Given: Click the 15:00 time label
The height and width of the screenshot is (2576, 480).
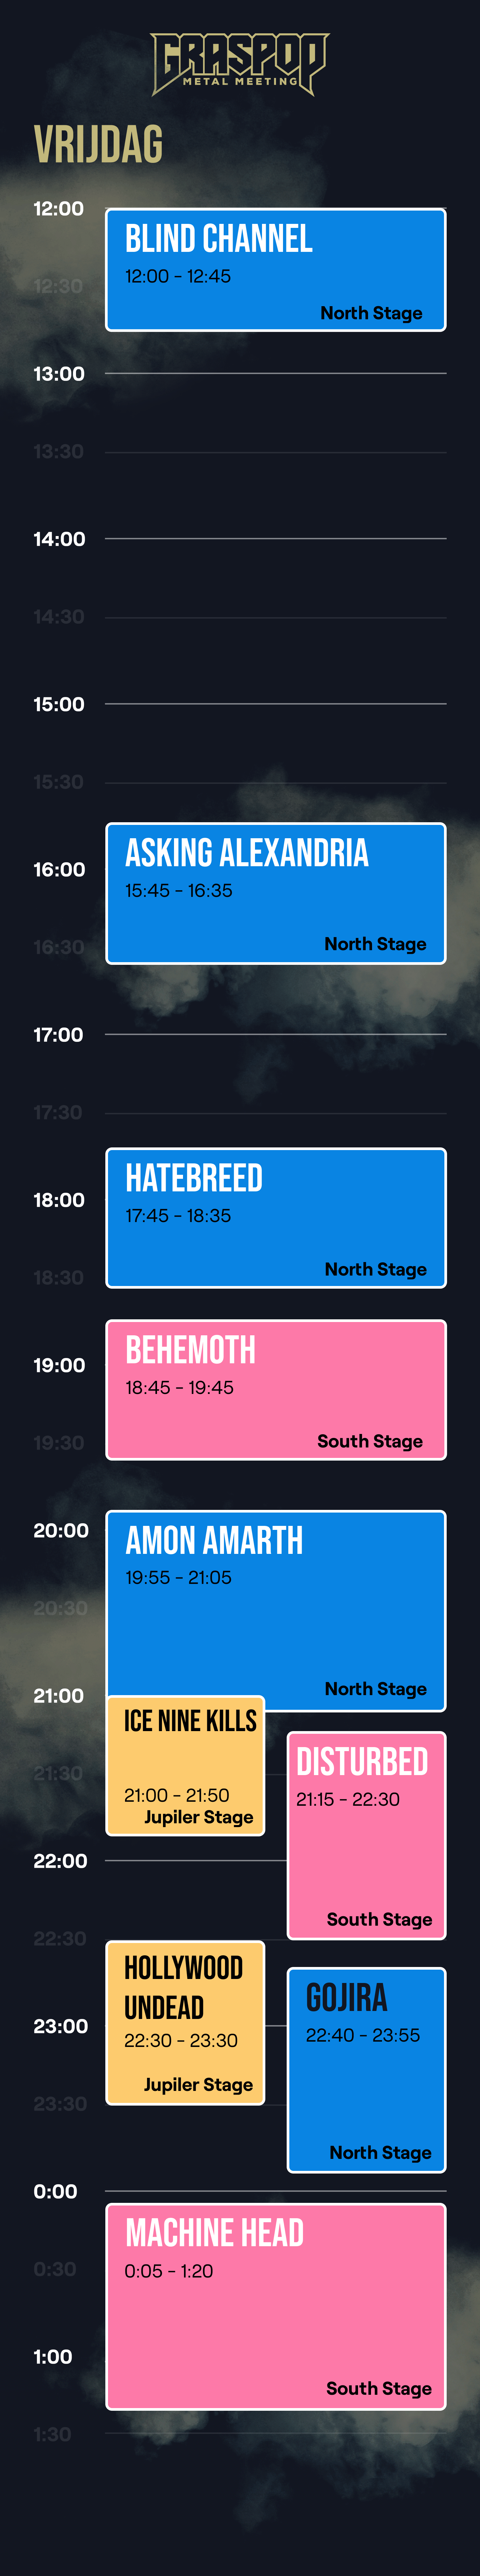Looking at the screenshot, I should tap(58, 704).
